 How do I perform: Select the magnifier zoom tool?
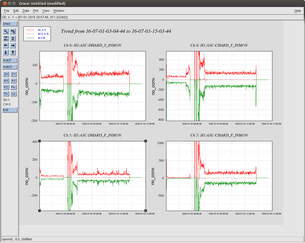6,31
